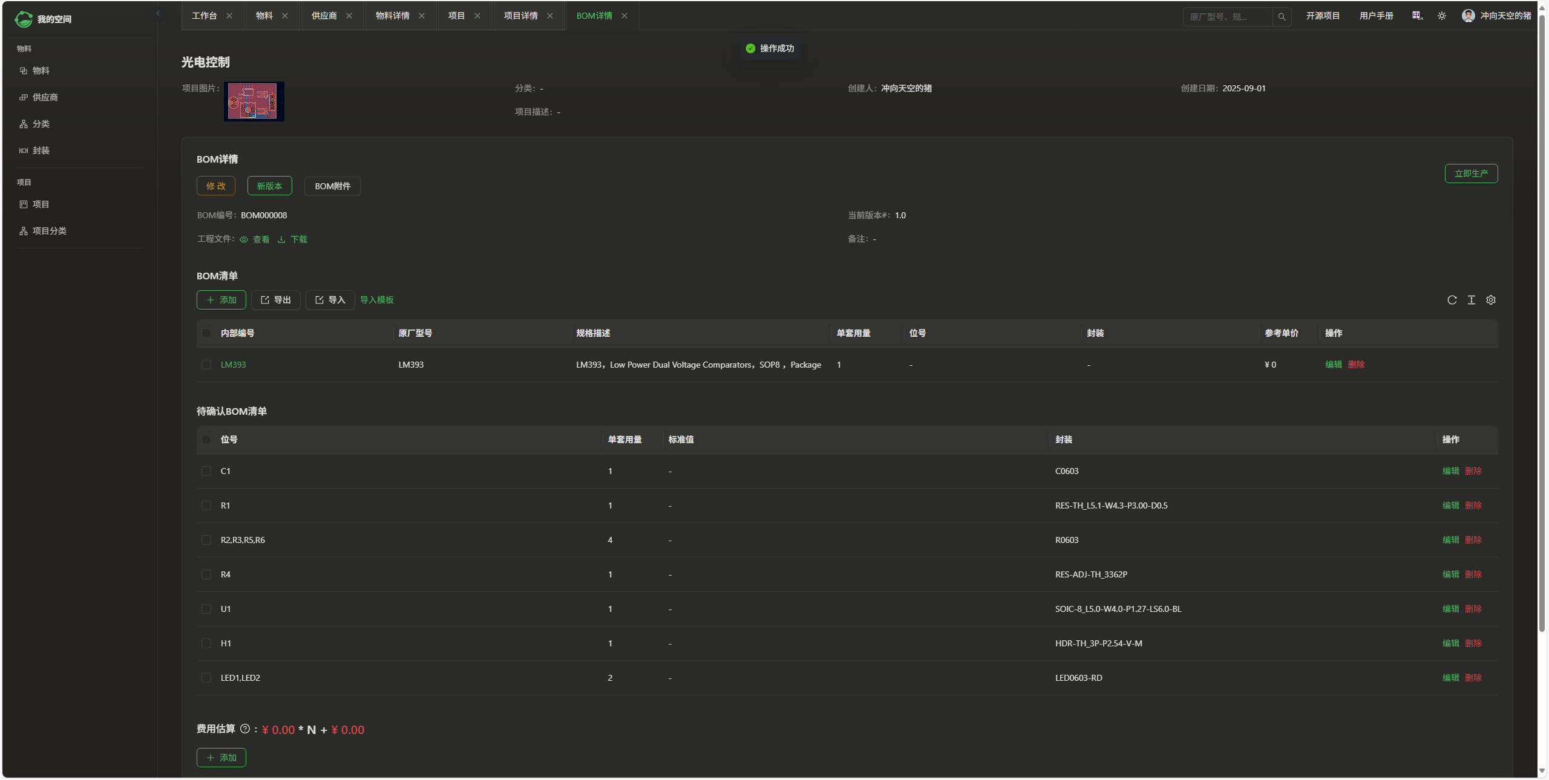The width and height of the screenshot is (1549, 780).
Task: Close the BOM详情 tab
Action: [624, 16]
